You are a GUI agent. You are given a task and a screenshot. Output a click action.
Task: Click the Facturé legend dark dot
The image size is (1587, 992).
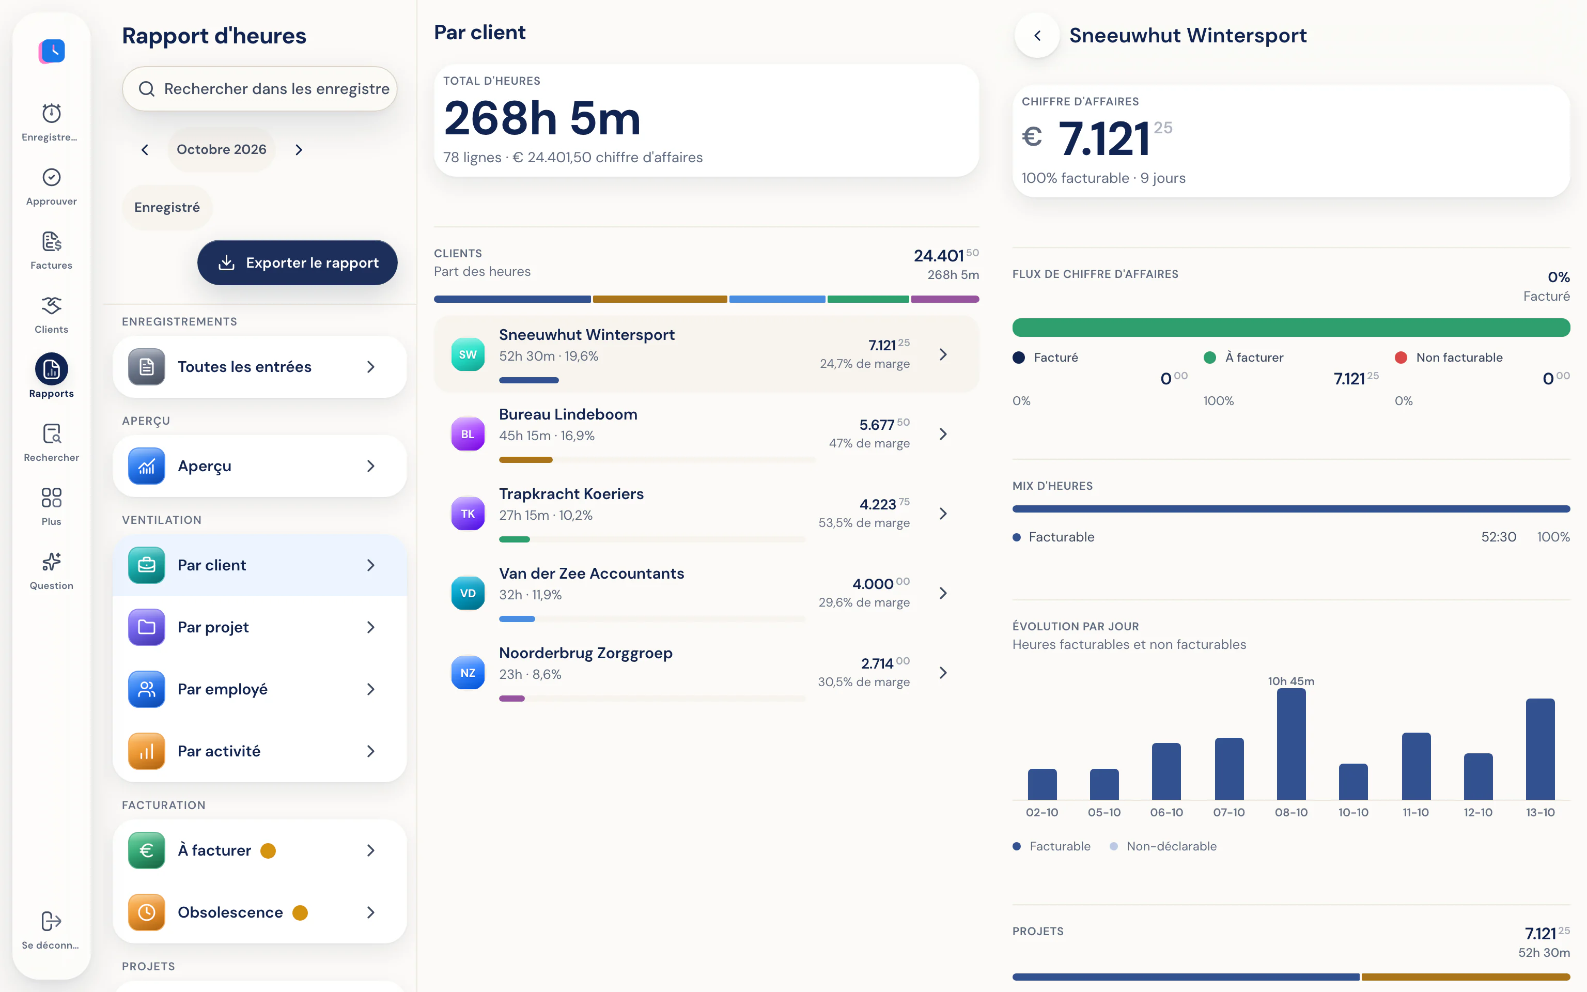point(1018,358)
